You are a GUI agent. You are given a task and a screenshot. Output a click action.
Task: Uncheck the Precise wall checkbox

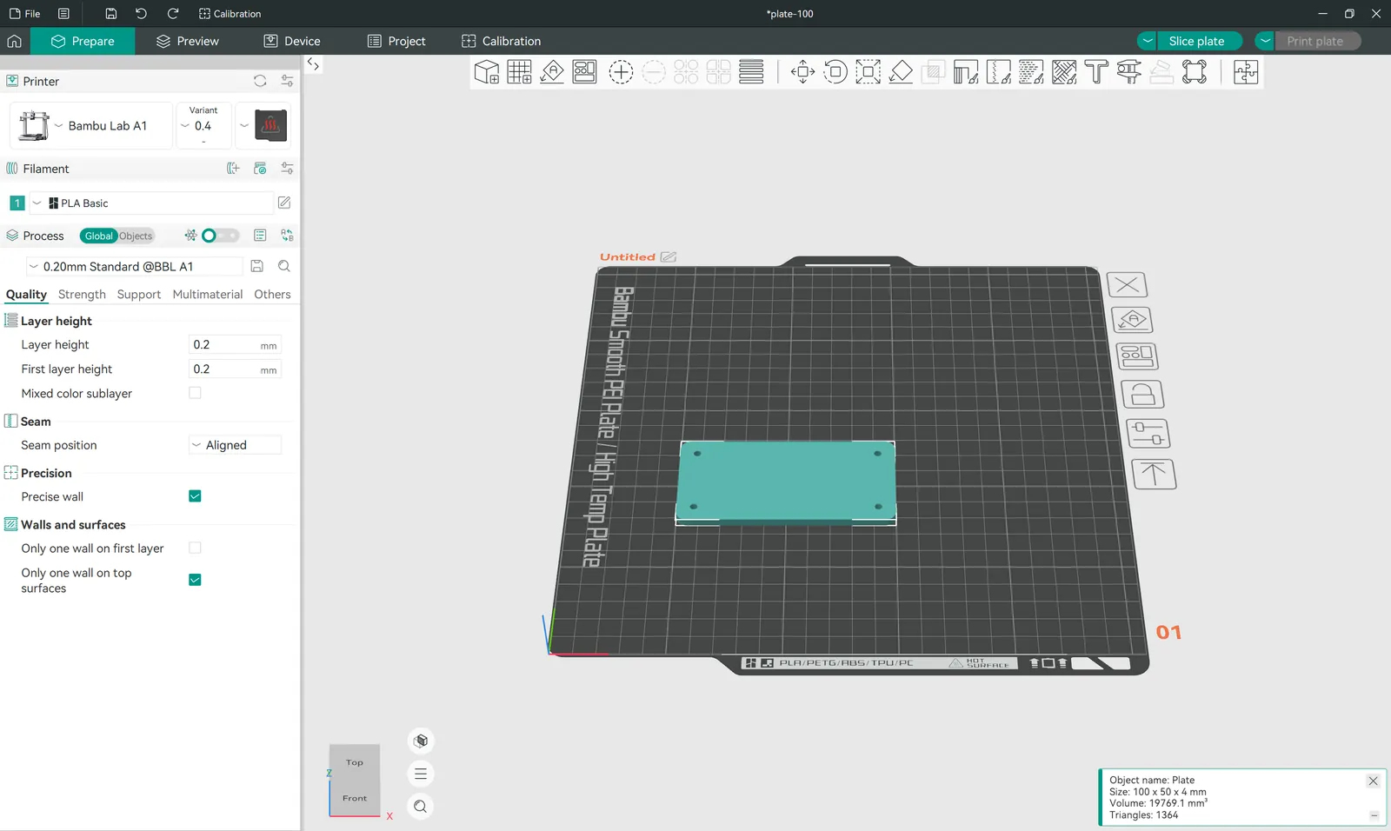195,496
